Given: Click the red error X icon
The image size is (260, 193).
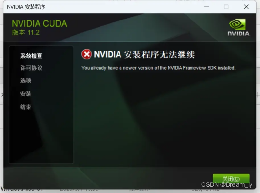Looking at the screenshot, I should [87, 54].
